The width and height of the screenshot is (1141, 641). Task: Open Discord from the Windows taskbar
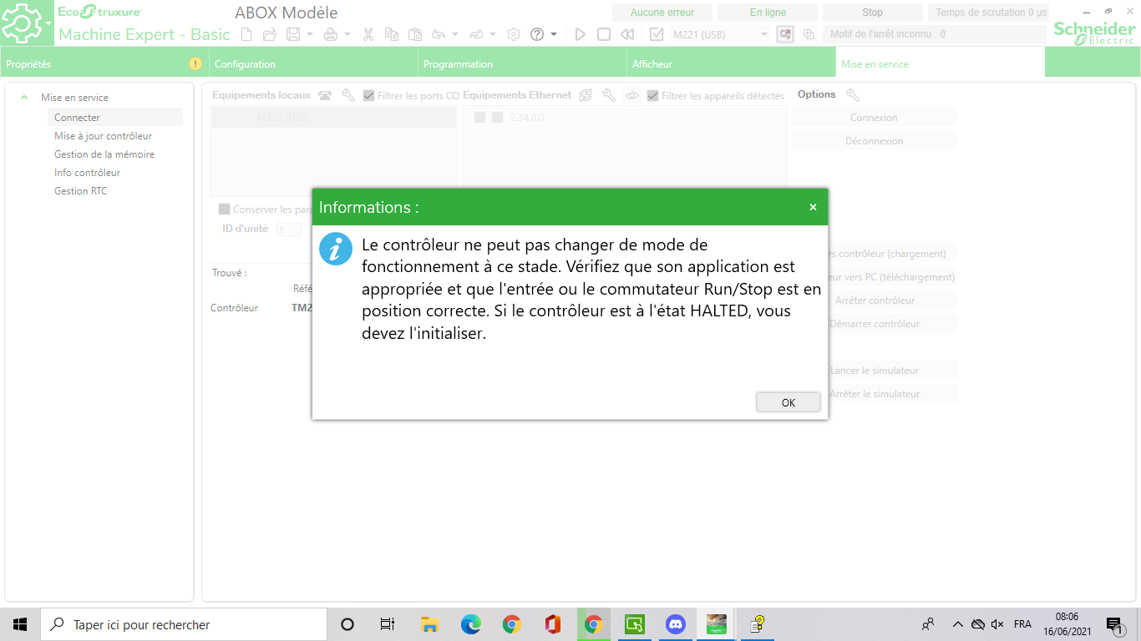[675, 624]
